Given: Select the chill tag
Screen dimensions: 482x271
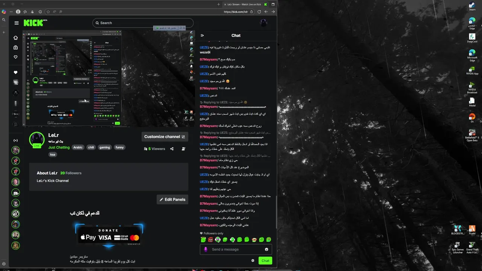Looking at the screenshot, I should click(x=91, y=148).
